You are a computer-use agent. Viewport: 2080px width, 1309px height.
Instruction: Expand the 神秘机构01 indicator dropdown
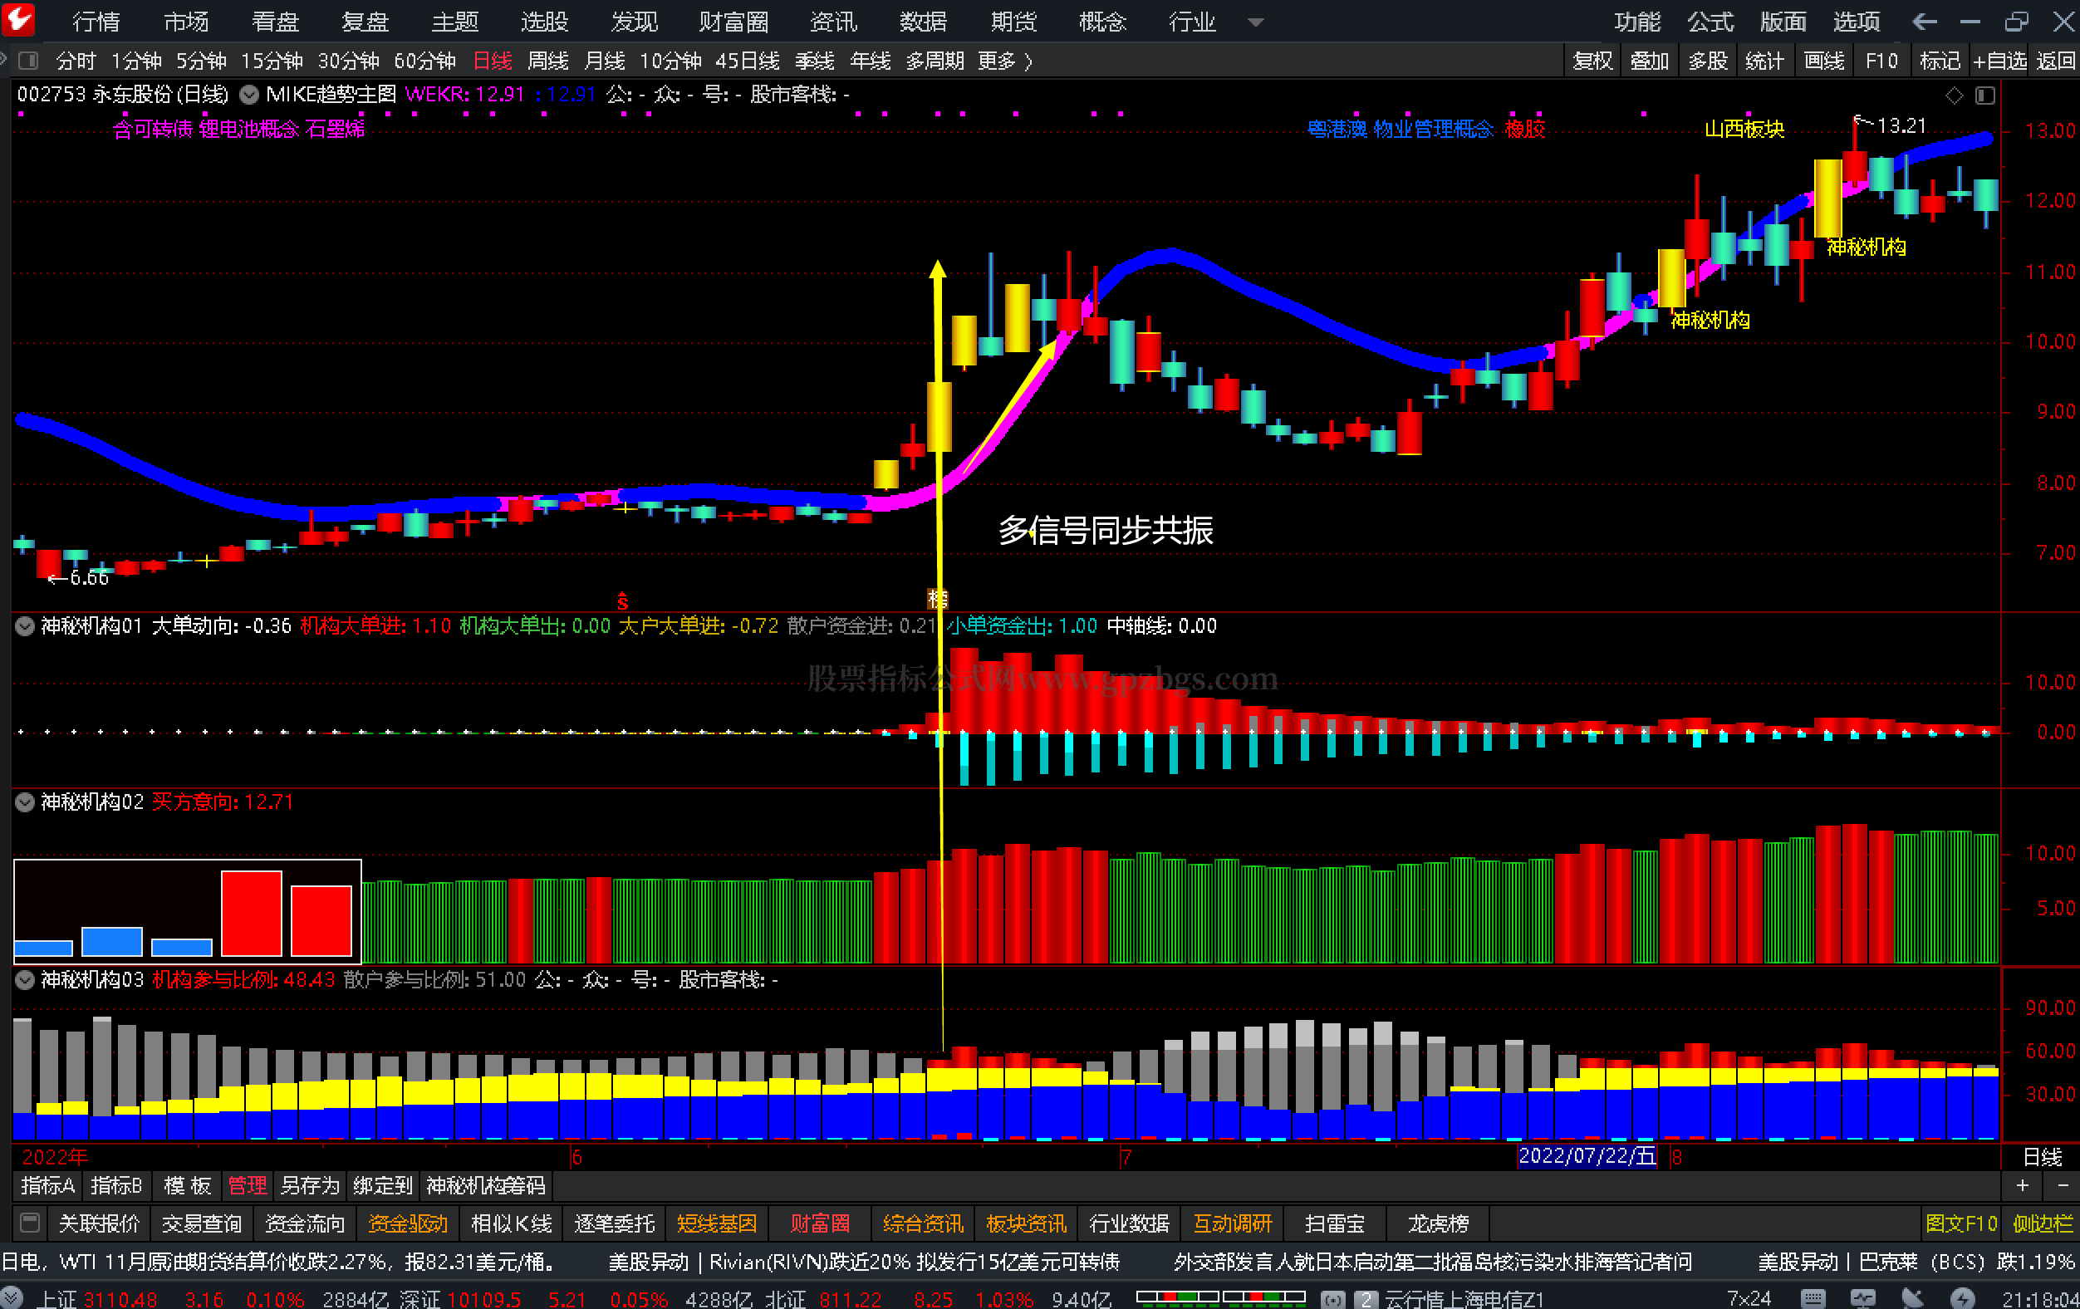coord(25,626)
